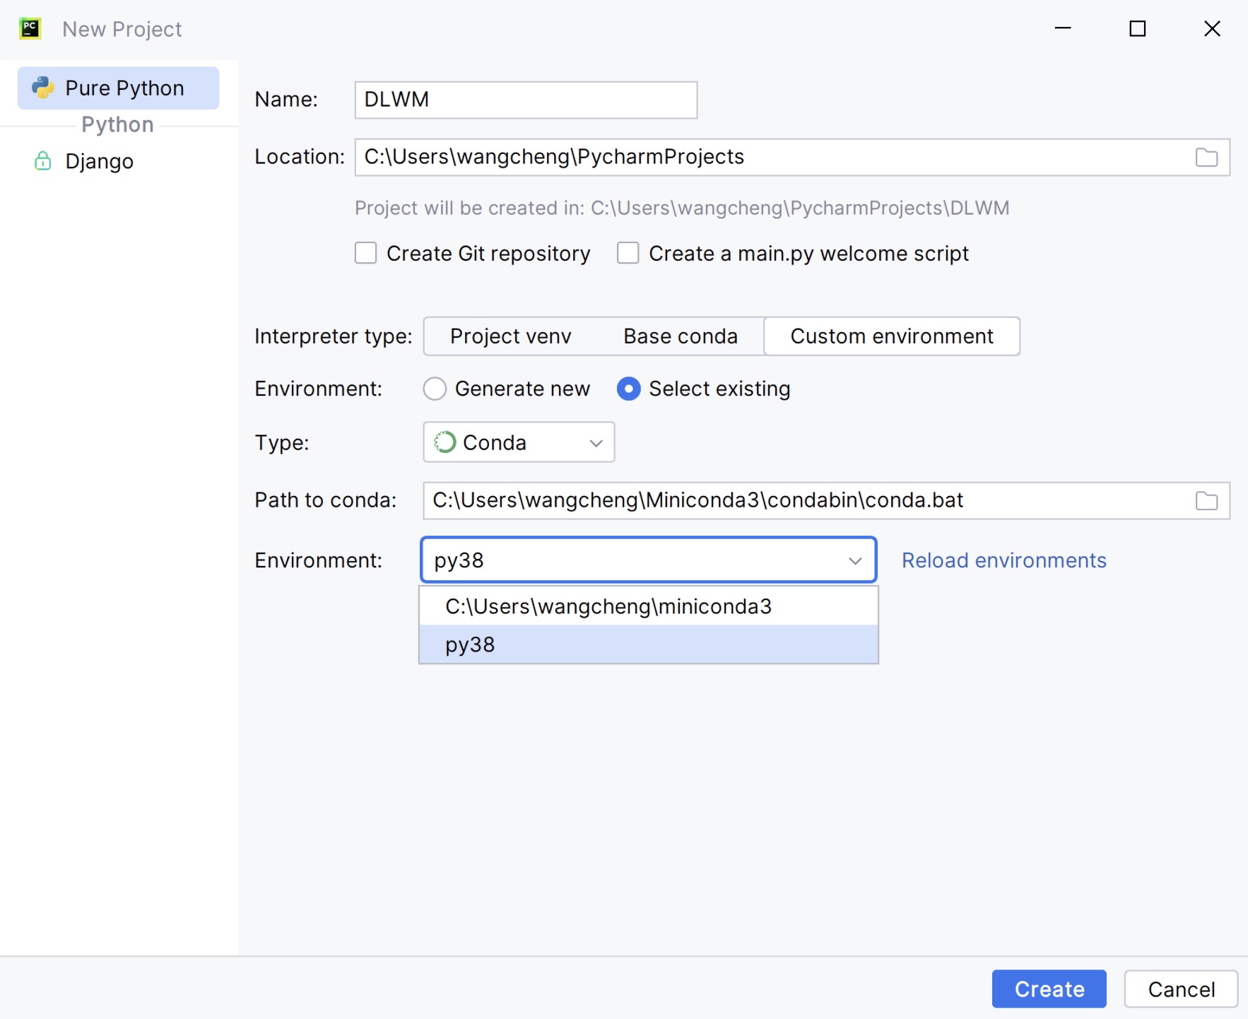This screenshot has width=1248, height=1019.
Task: Enable the Create Git repository checkbox
Action: 365,253
